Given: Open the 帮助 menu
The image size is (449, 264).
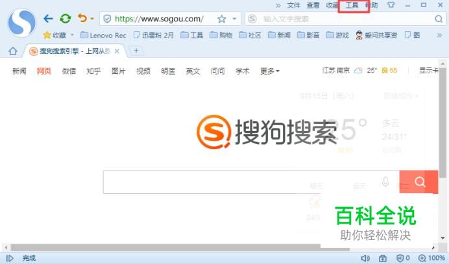Looking at the screenshot, I should (372, 5).
